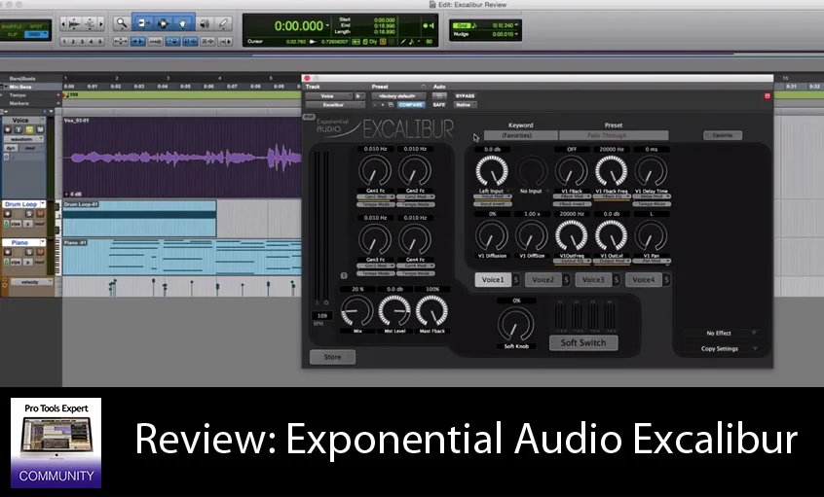Open Voice track waveform view selector
The height and width of the screenshot is (497, 824).
[x=23, y=139]
